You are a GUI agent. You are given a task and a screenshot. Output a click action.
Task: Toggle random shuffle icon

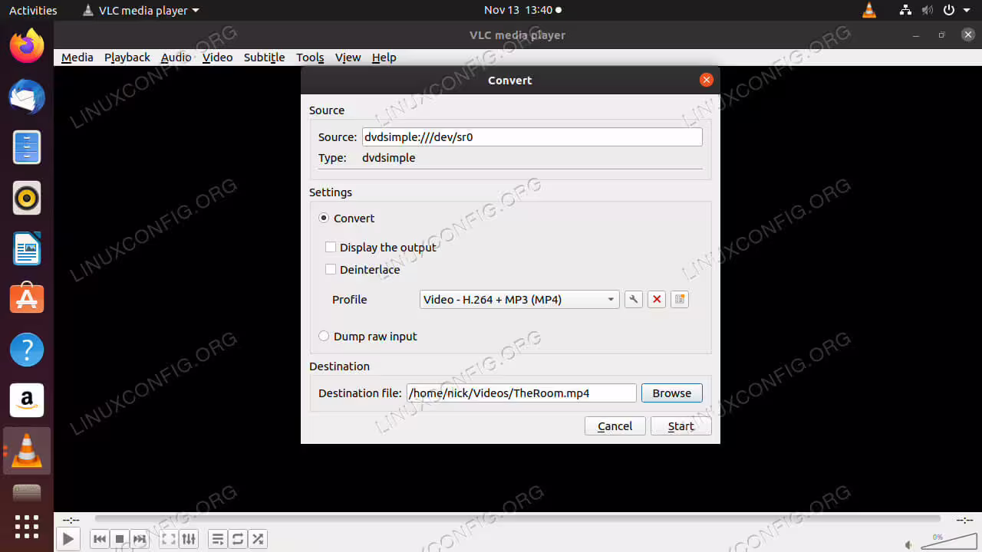click(258, 539)
